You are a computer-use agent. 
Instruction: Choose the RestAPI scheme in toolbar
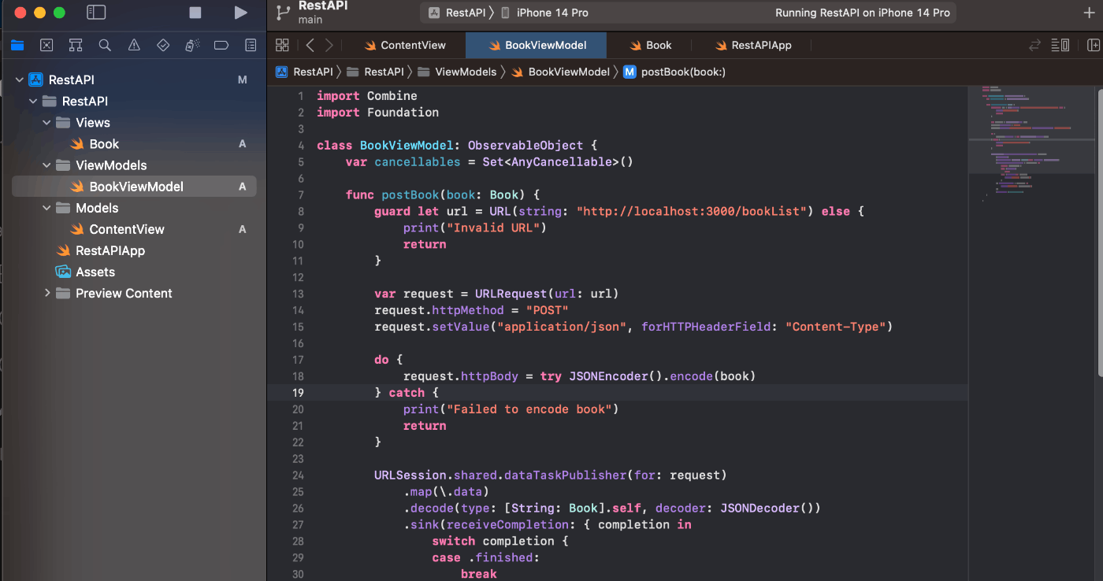click(x=457, y=13)
